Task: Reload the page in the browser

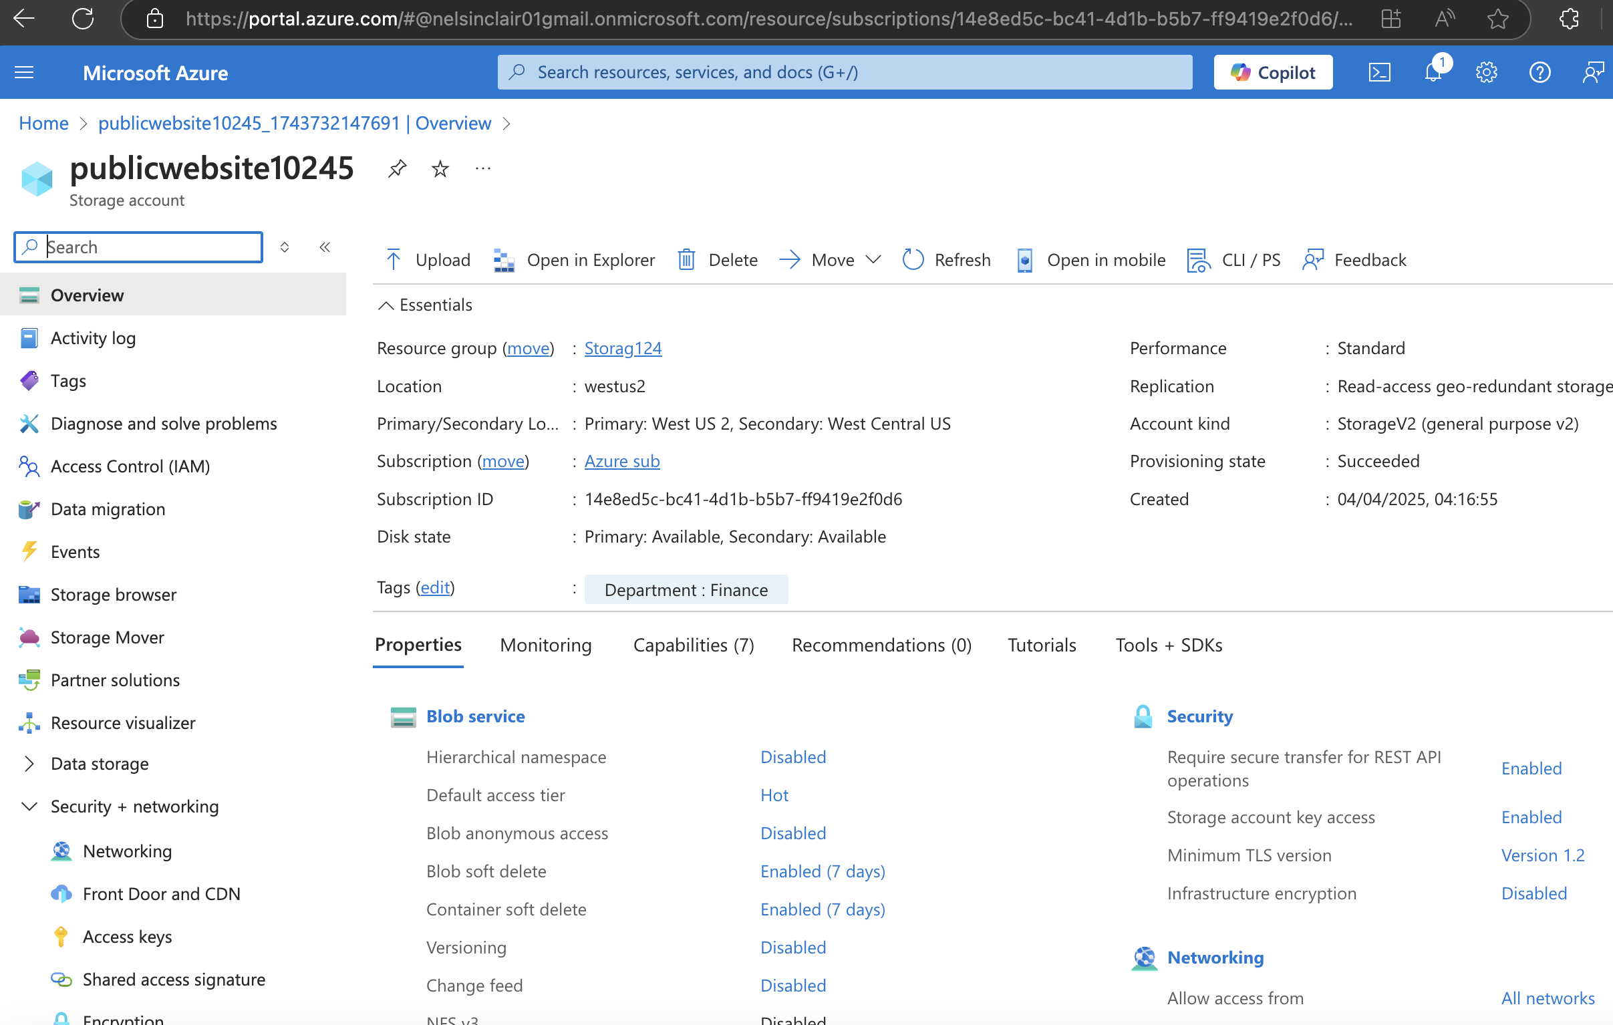Action: [x=83, y=19]
